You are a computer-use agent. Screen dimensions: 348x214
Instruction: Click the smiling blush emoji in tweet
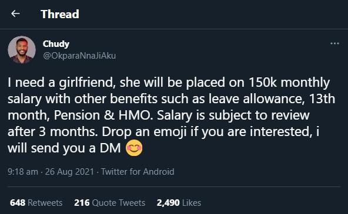tap(134, 148)
